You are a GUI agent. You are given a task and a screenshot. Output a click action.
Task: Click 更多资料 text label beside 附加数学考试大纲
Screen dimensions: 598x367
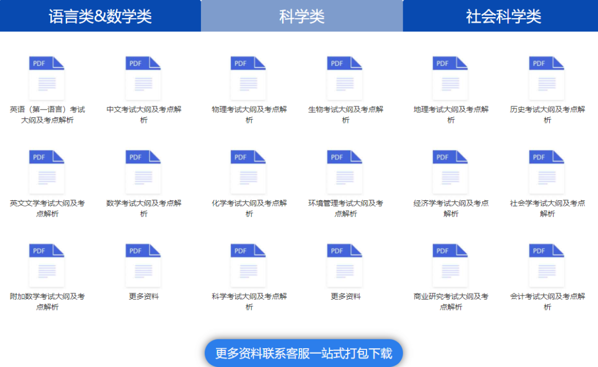[144, 297]
